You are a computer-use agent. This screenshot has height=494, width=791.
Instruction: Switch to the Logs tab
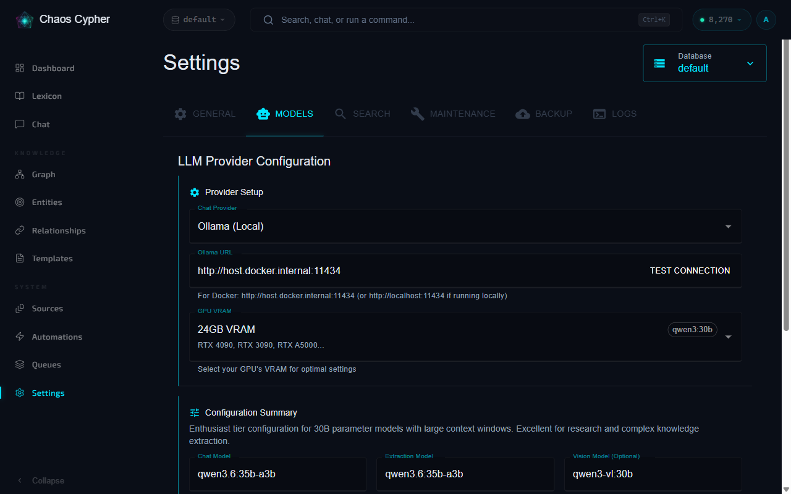click(x=615, y=114)
